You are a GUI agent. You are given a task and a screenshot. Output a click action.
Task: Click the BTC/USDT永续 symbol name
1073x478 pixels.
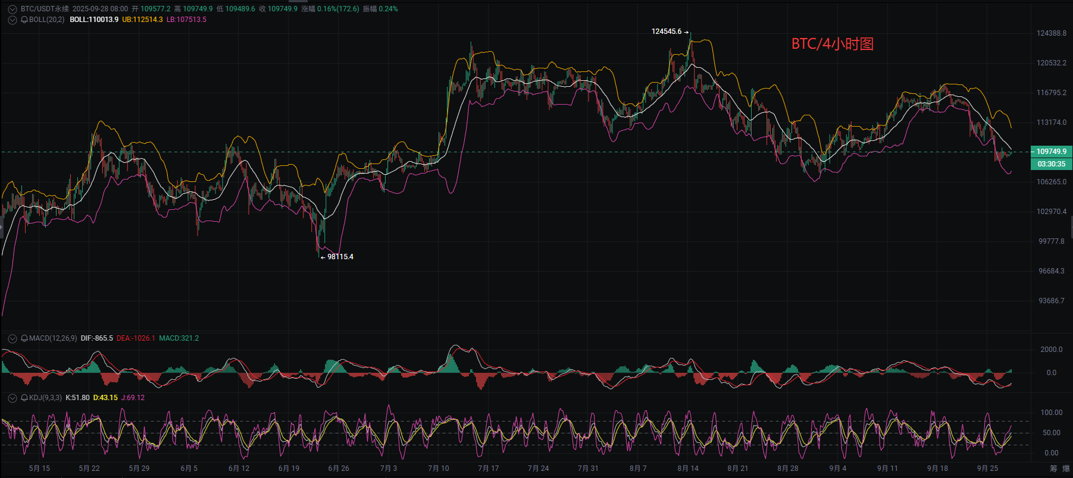pos(45,9)
